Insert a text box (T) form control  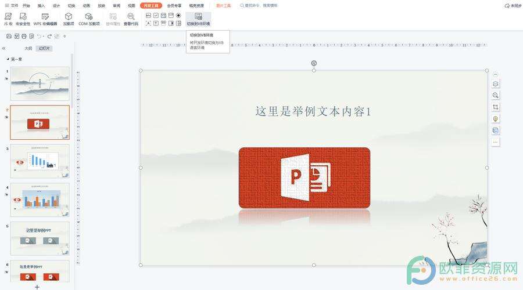[x=156, y=23]
